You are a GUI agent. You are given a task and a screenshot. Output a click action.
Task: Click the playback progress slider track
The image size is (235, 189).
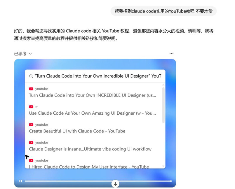pos(98,181)
